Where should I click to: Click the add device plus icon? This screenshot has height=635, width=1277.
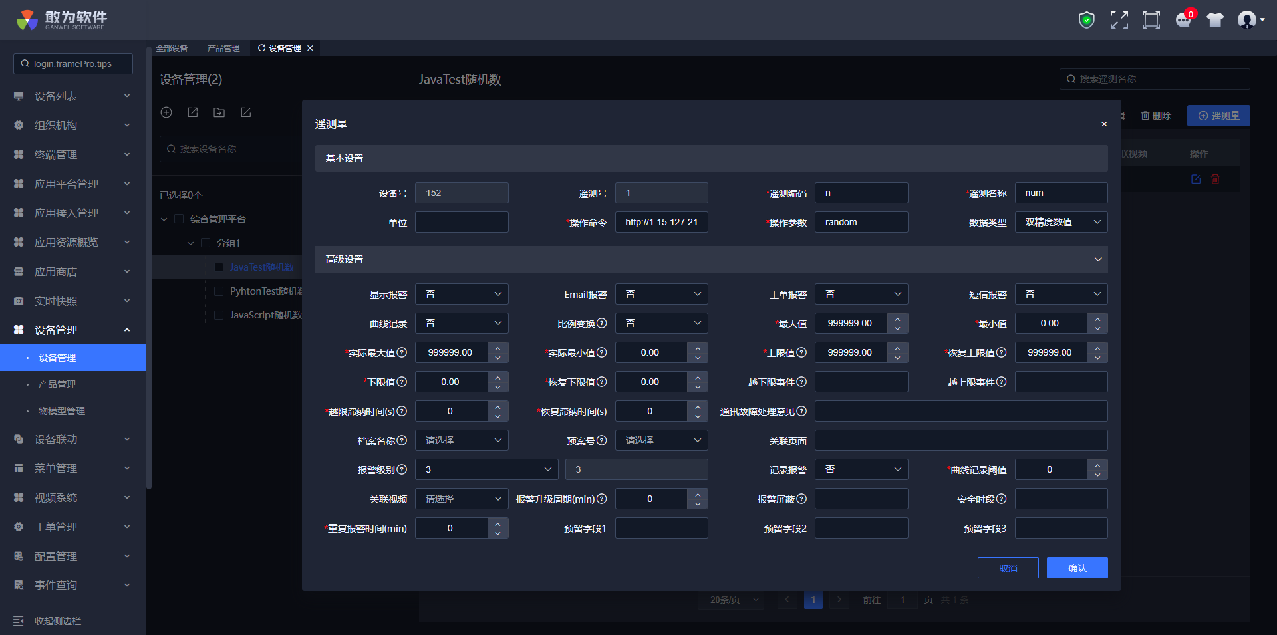point(166,112)
